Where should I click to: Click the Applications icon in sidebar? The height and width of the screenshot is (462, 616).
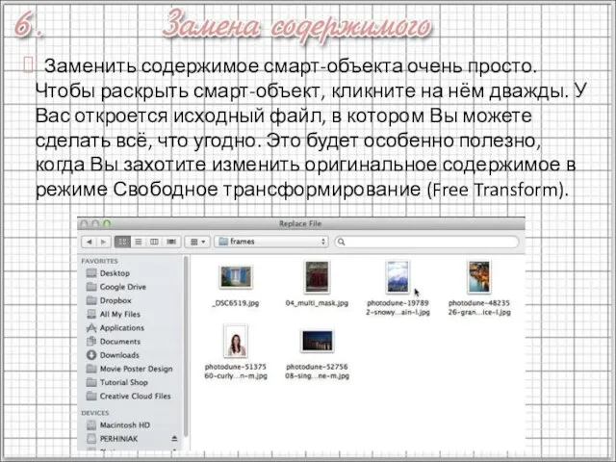click(91, 327)
